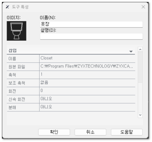Click the 축척 value 1
The height and width of the screenshot is (142, 152).
tap(87, 74)
